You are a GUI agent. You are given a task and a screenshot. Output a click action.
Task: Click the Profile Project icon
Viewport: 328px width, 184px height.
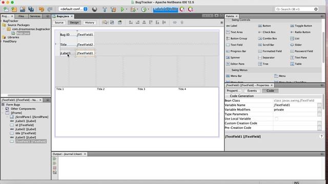[143, 9]
